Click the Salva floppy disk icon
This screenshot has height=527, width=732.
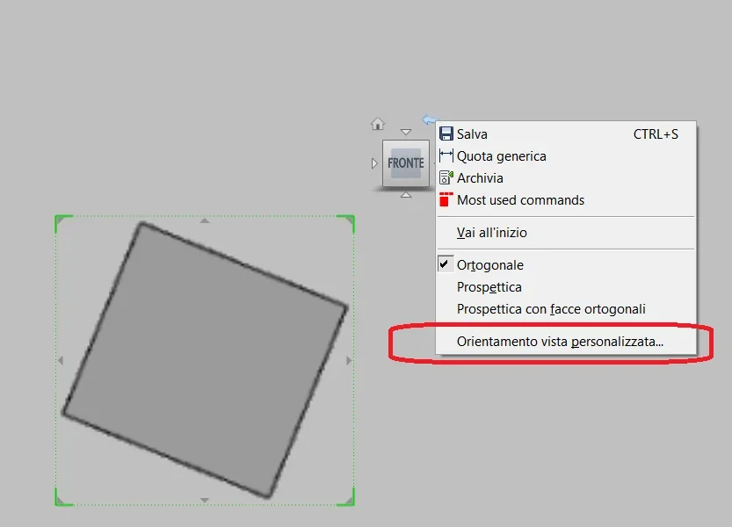tap(446, 134)
